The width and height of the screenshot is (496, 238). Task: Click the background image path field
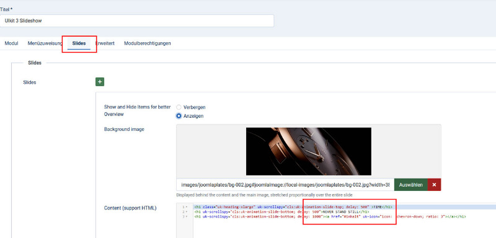coord(285,185)
